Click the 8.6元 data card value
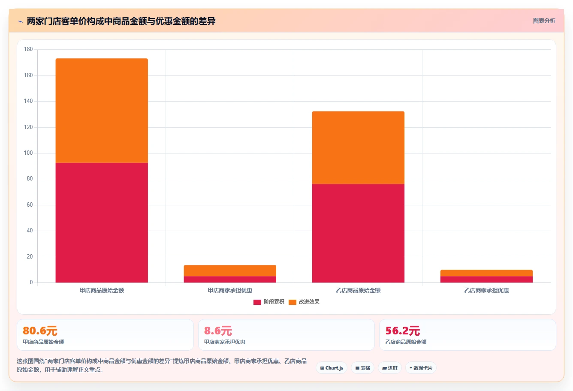Viewport: 573px width, 391px height. point(218,331)
